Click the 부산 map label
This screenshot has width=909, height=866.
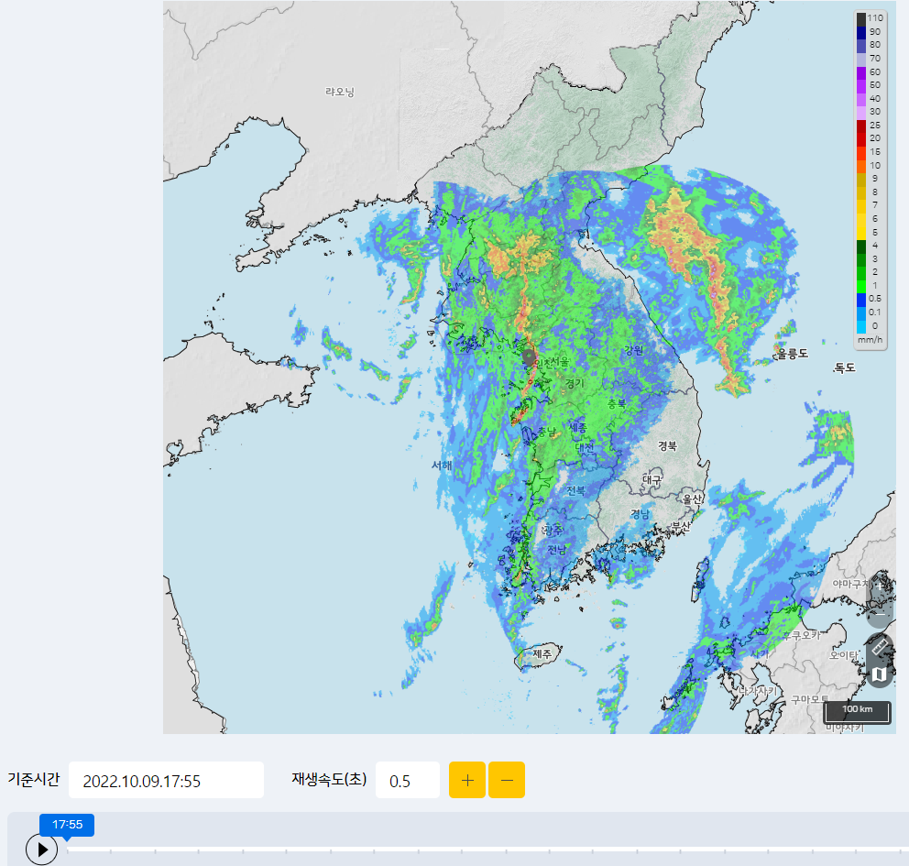coord(681,526)
